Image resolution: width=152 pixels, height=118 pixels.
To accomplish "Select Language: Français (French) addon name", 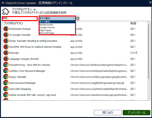I will [x=24, y=59].
